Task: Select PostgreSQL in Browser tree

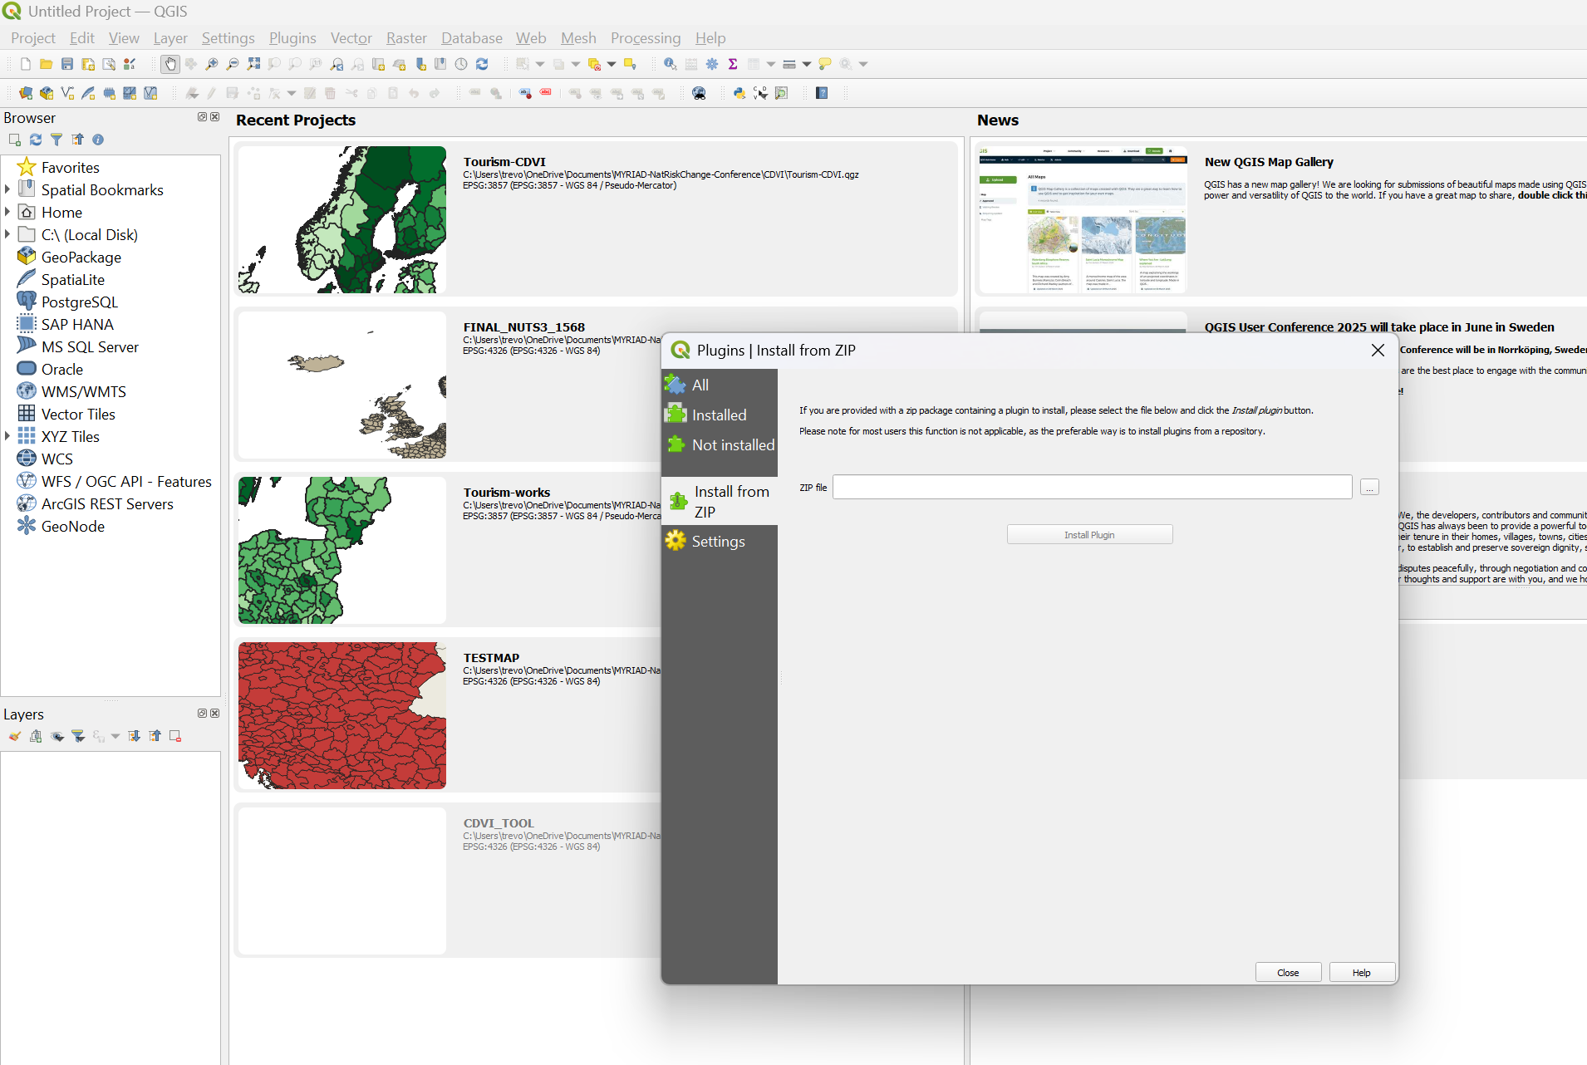Action: pyautogui.click(x=79, y=302)
